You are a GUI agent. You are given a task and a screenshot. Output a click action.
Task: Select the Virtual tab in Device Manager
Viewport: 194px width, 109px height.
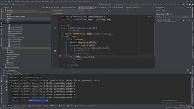(x=158, y=11)
